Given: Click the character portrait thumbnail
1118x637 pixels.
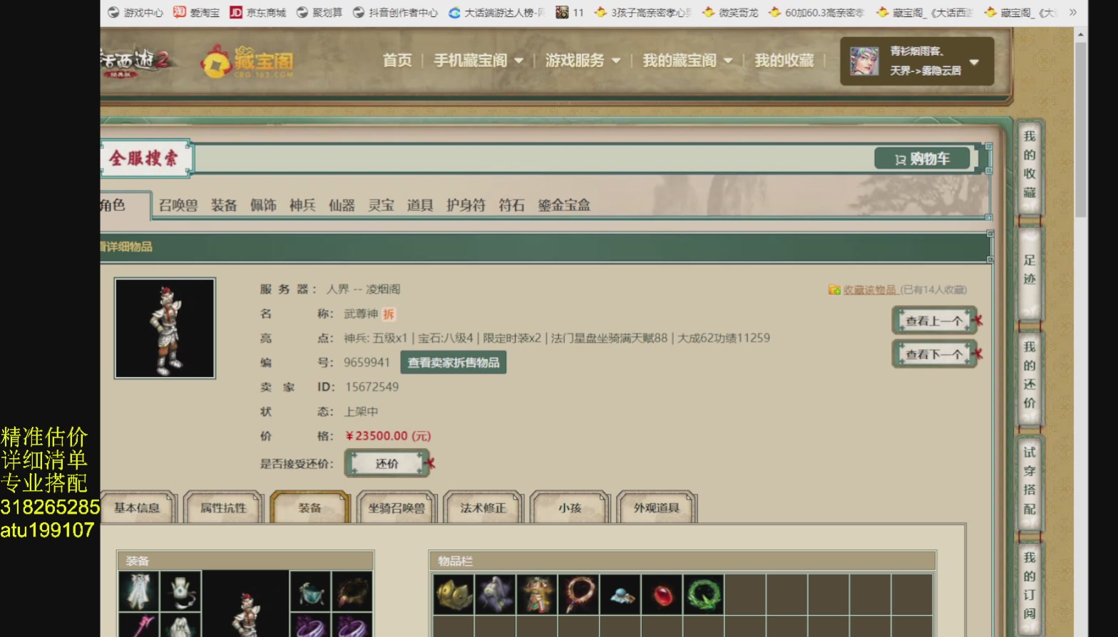Looking at the screenshot, I should (x=165, y=328).
